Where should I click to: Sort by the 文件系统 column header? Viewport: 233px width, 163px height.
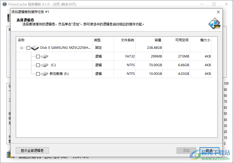[x=125, y=40]
